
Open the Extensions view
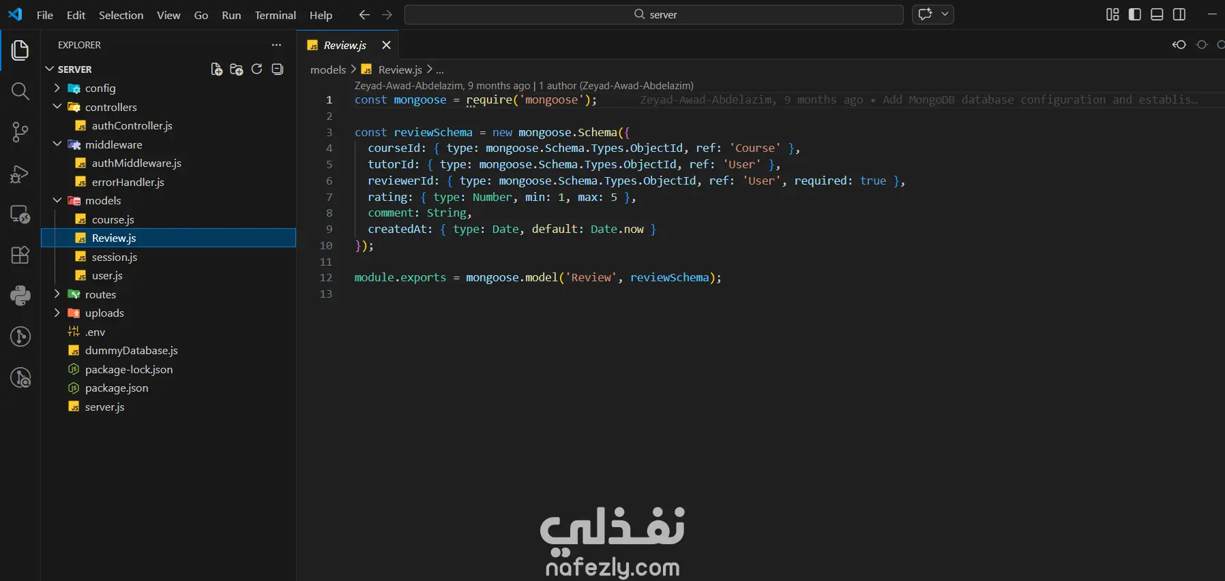[x=20, y=255]
